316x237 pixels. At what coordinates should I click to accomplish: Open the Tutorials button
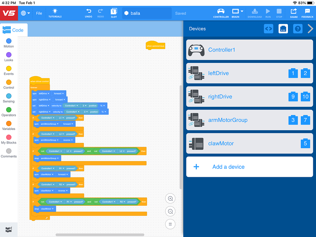pyautogui.click(x=55, y=13)
